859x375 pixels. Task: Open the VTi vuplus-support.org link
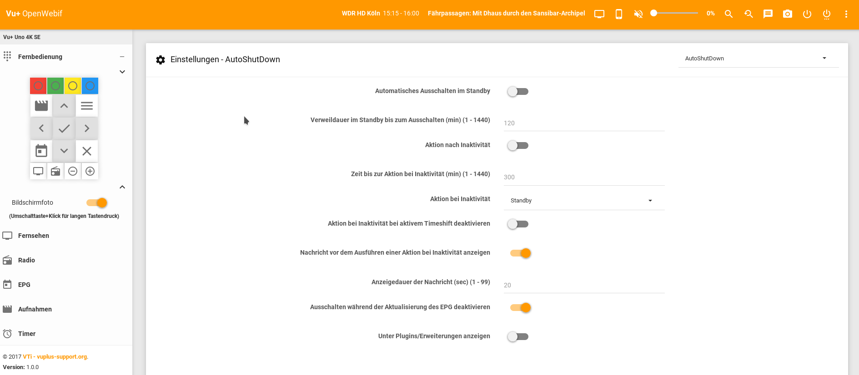55,357
